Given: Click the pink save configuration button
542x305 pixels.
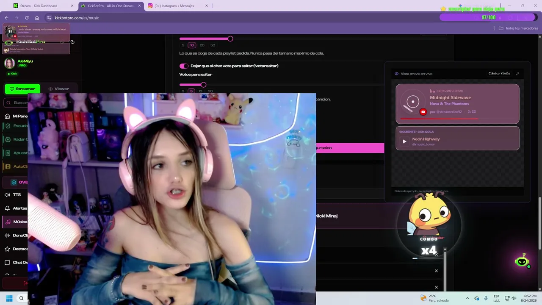Looking at the screenshot, I should point(350,148).
